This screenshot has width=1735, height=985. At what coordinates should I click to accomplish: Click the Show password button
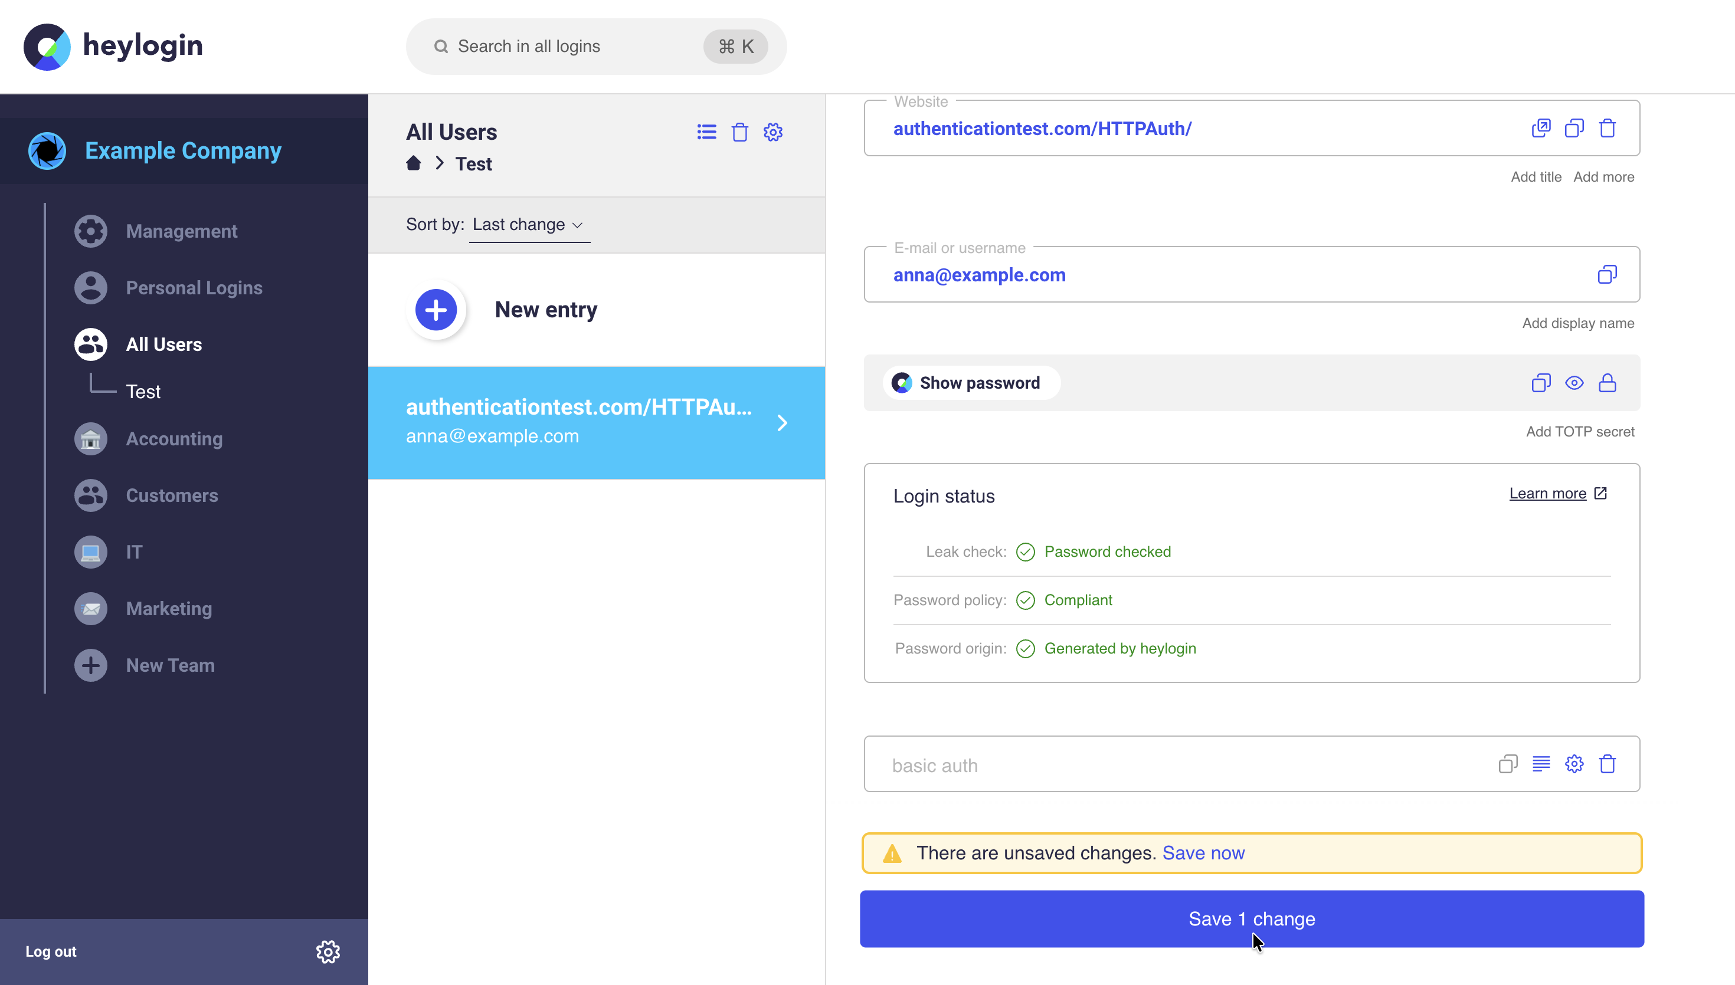tap(971, 383)
